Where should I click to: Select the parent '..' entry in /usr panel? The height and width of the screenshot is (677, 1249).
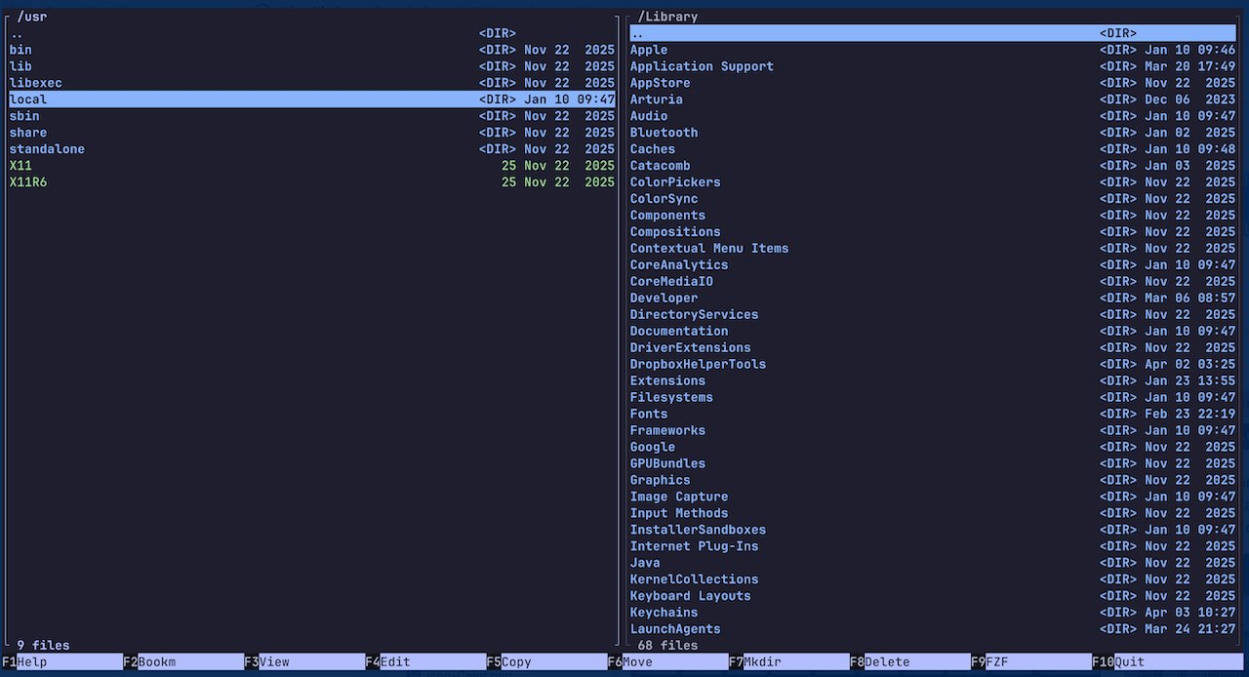pyautogui.click(x=312, y=33)
